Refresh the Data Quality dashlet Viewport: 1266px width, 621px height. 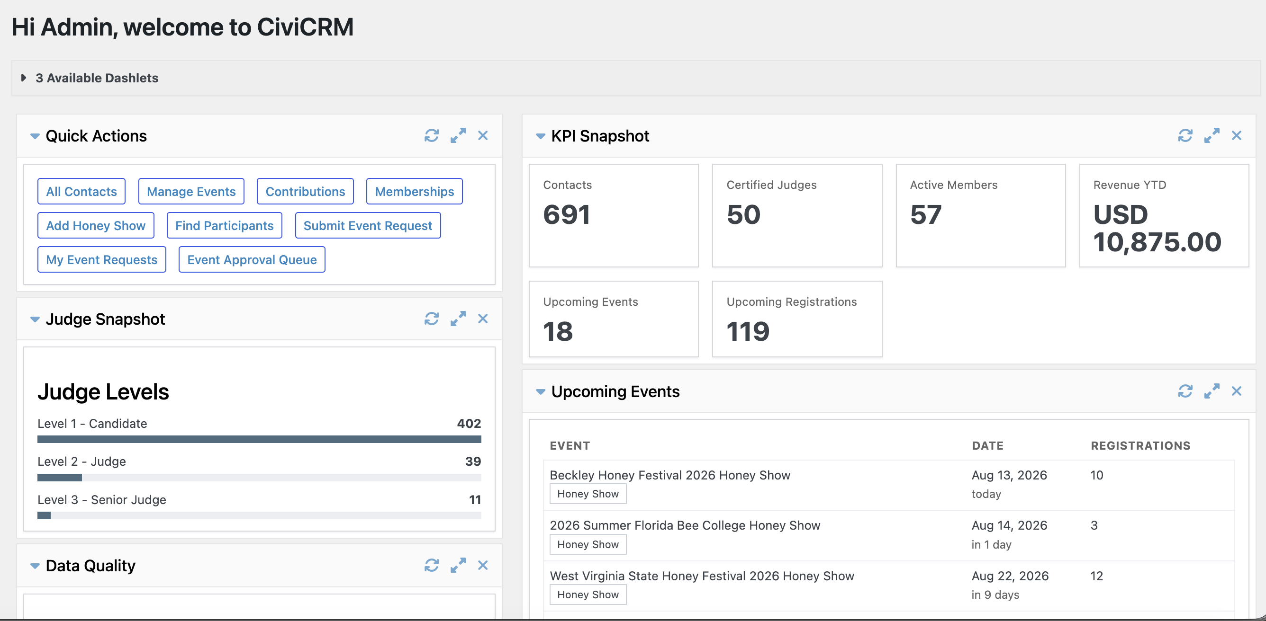pyautogui.click(x=432, y=566)
